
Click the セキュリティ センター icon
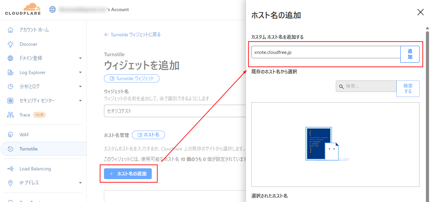(x=10, y=101)
